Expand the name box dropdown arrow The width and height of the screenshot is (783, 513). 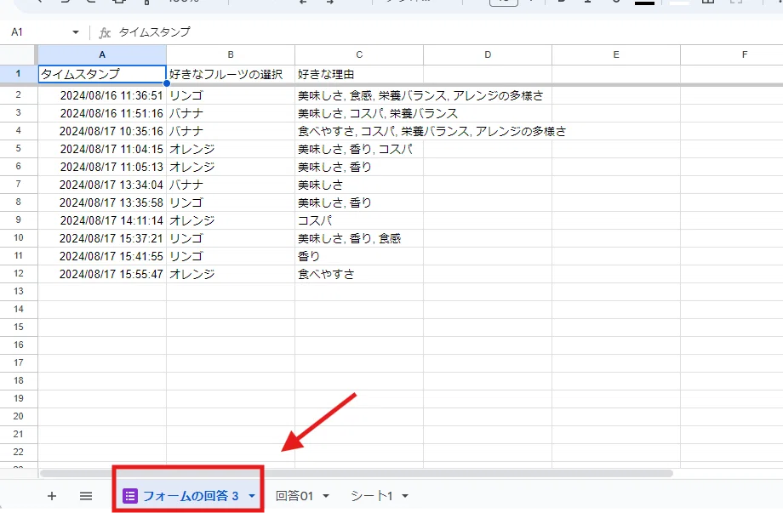[x=76, y=32]
